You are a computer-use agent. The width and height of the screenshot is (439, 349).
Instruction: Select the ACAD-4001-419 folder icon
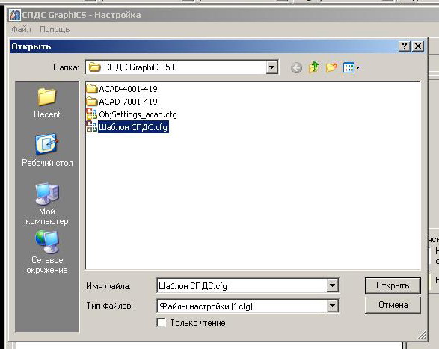point(91,89)
